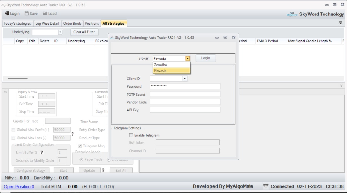Select Zerodha from the broker list
This screenshot has height=193, width=347.
click(172, 65)
